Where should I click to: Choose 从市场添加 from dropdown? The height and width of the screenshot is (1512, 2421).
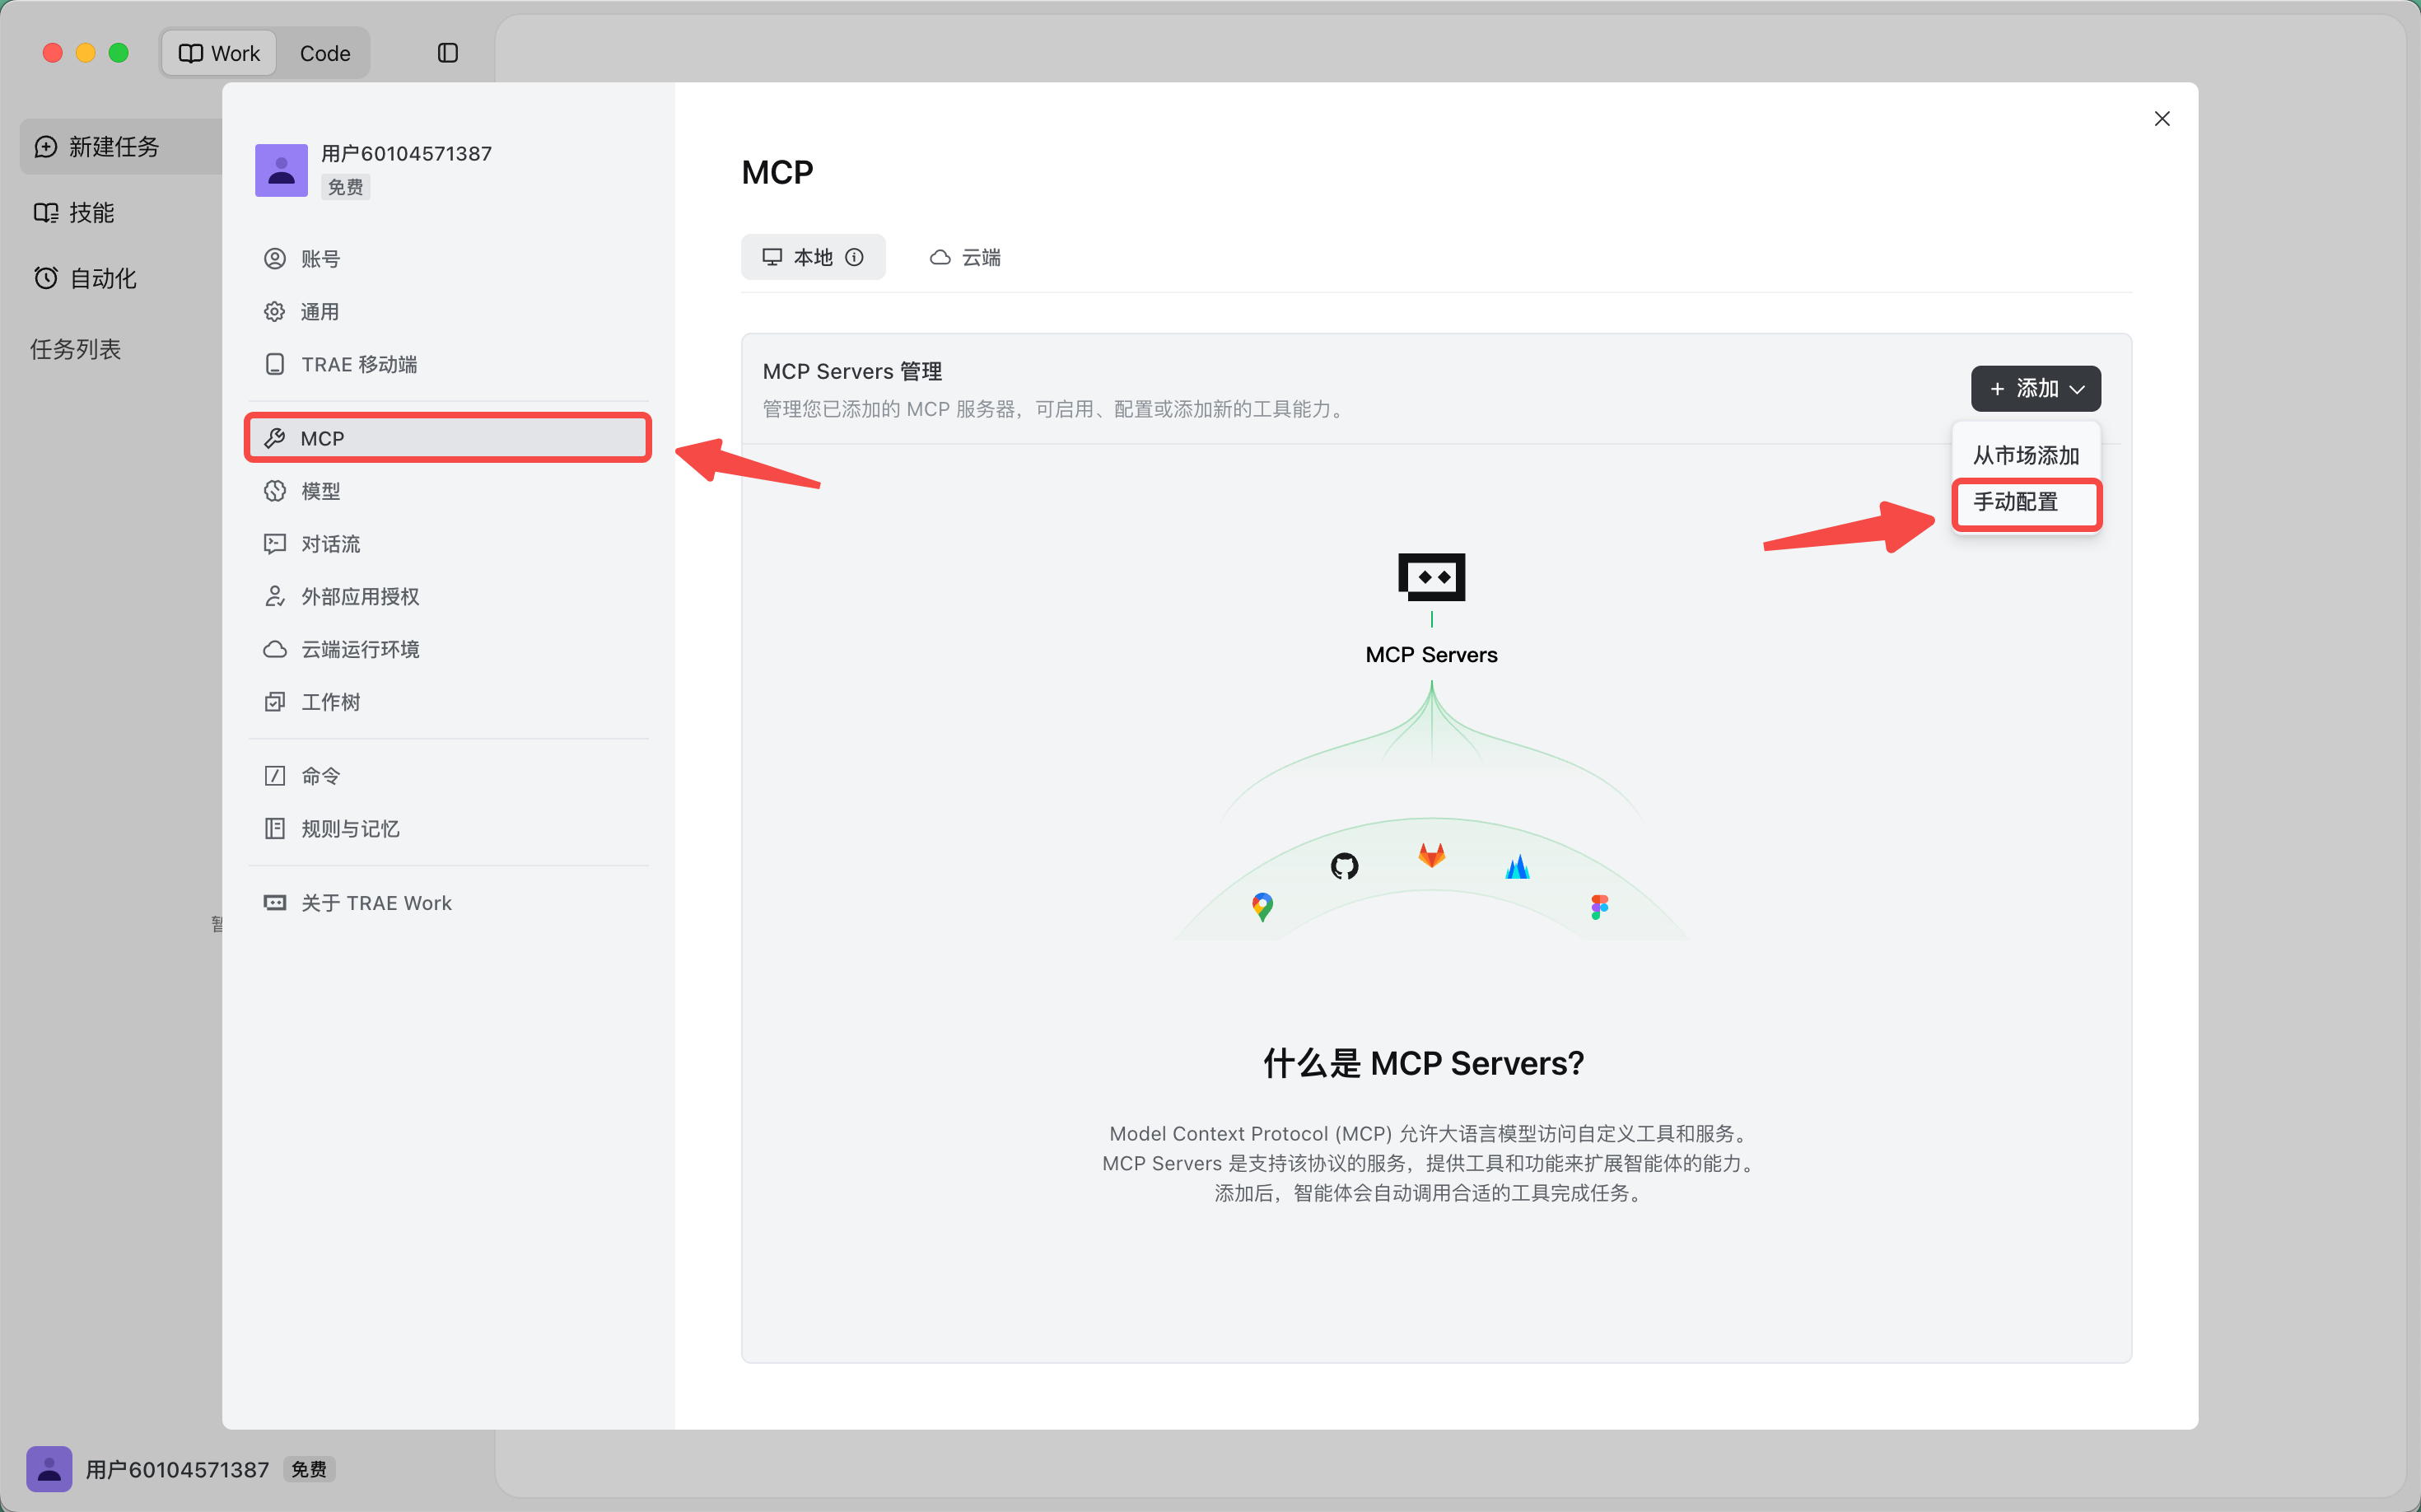[x=2026, y=456]
